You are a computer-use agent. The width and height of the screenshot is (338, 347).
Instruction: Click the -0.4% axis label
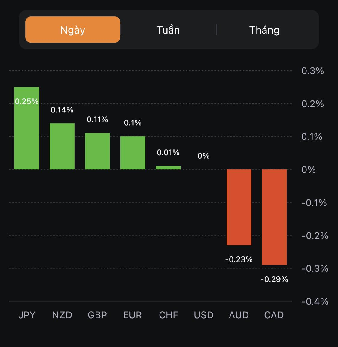(x=315, y=301)
